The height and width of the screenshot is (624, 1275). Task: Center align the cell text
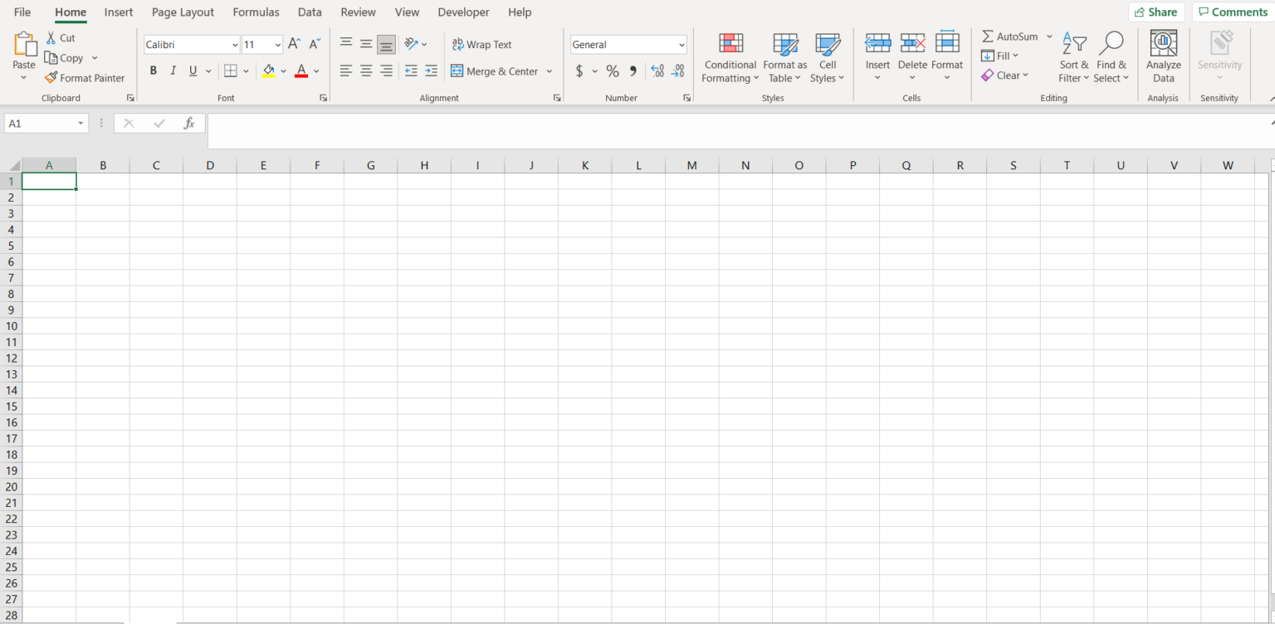point(366,71)
